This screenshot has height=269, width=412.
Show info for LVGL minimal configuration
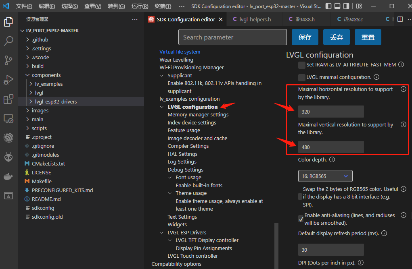(x=376, y=77)
